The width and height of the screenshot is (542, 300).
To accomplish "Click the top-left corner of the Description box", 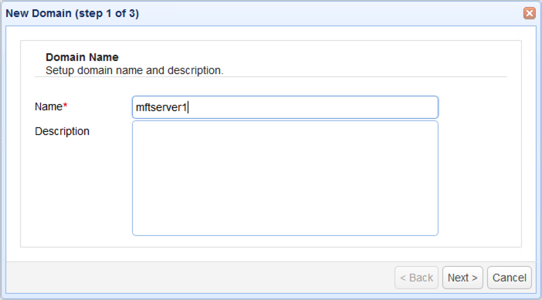I will pyautogui.click(x=137, y=125).
